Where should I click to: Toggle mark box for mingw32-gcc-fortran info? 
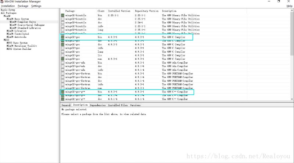coord(62,84)
